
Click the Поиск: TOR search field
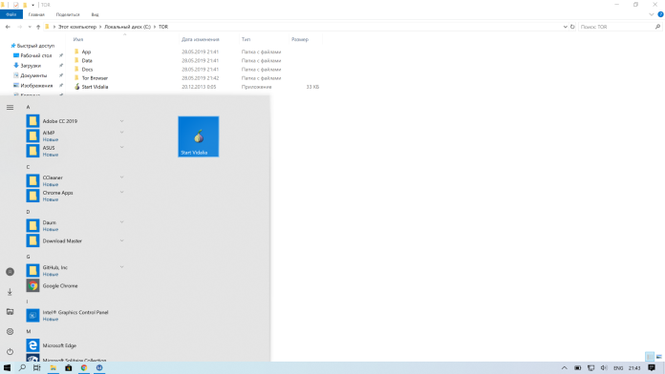[x=617, y=27]
